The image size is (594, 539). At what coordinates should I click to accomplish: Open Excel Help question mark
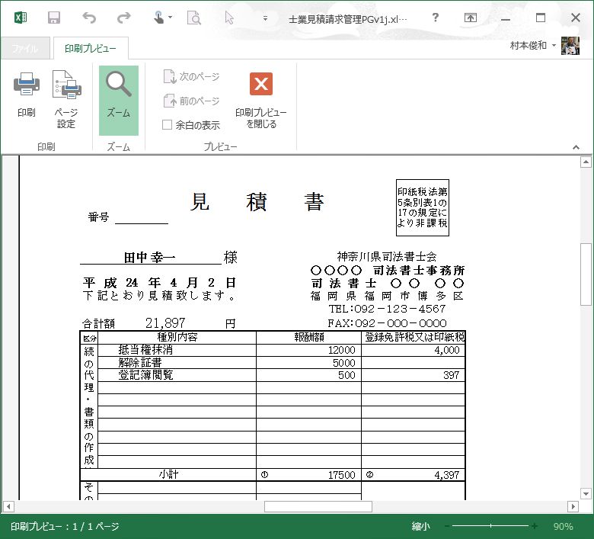coord(436,18)
